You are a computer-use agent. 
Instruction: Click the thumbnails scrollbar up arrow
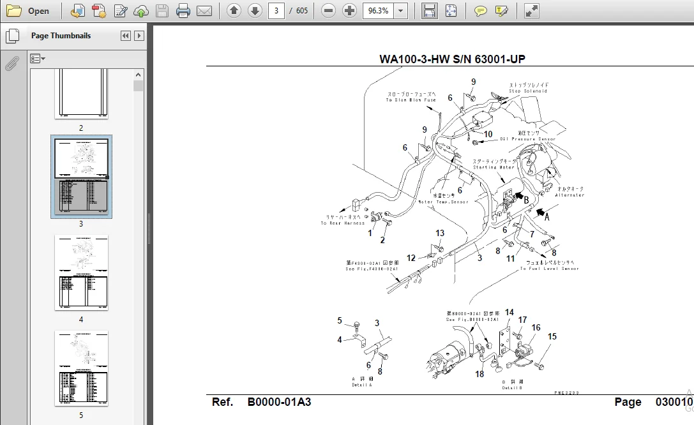pyautogui.click(x=138, y=75)
